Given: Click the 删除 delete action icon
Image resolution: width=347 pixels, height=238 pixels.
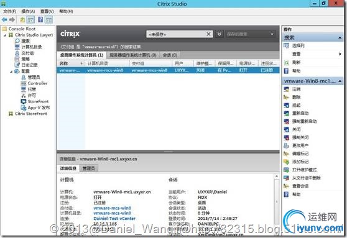Looking at the screenshot, I should (286, 97).
